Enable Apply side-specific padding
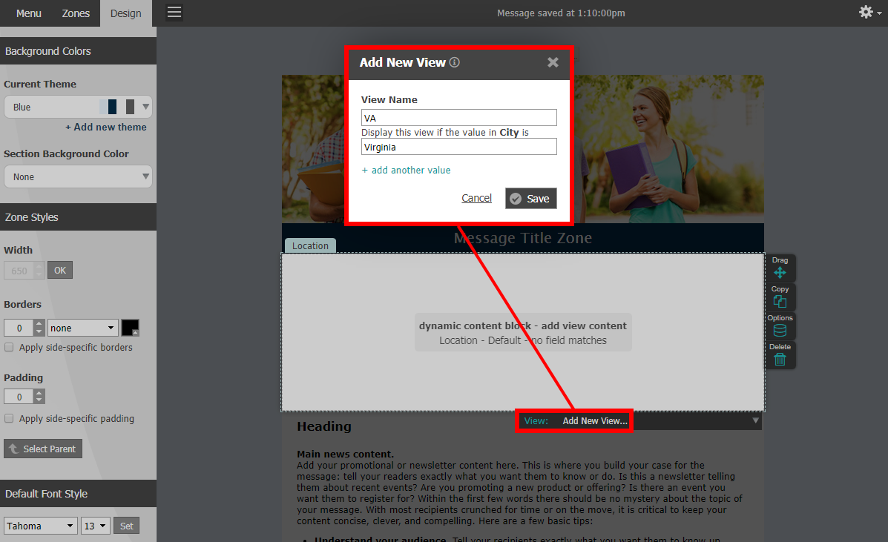 (9, 419)
